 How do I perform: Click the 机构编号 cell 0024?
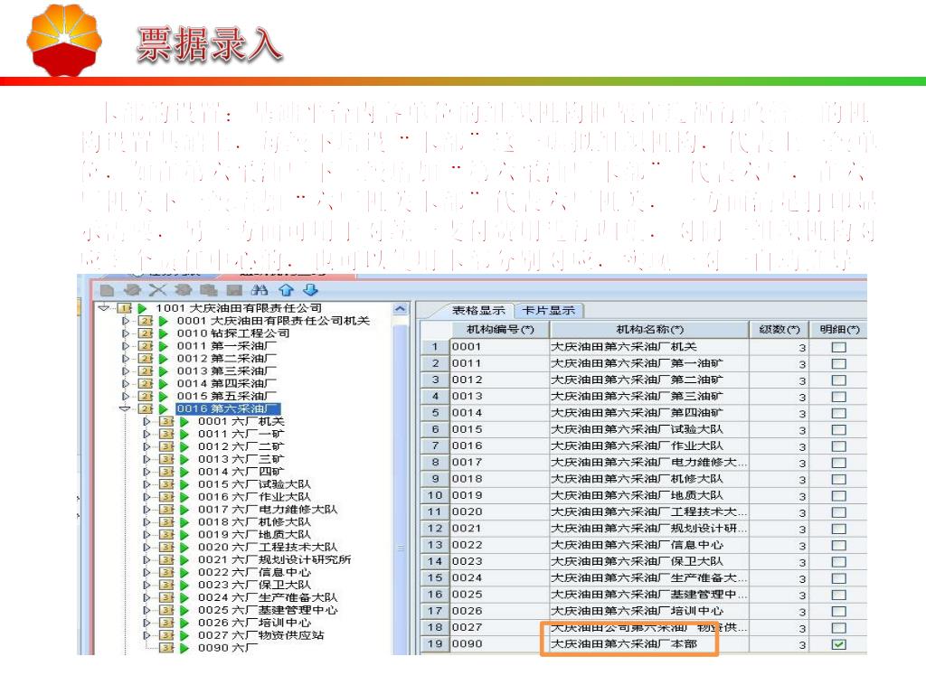pos(499,578)
